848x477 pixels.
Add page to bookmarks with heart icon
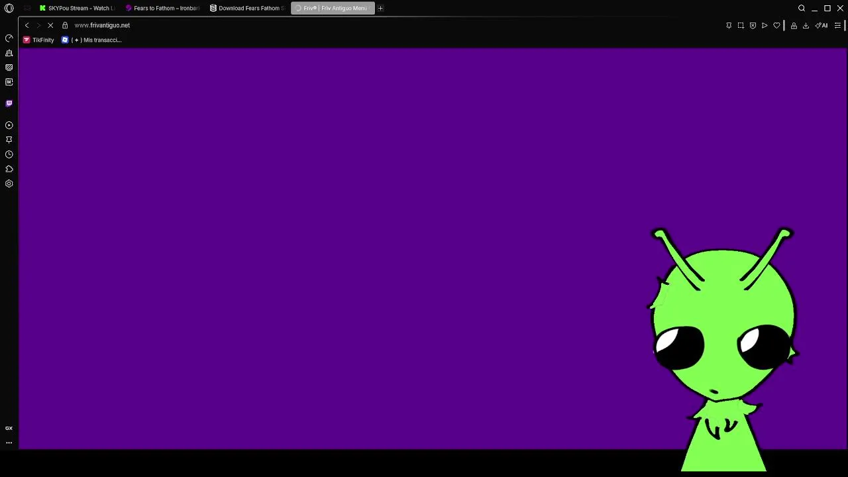pyautogui.click(x=776, y=25)
